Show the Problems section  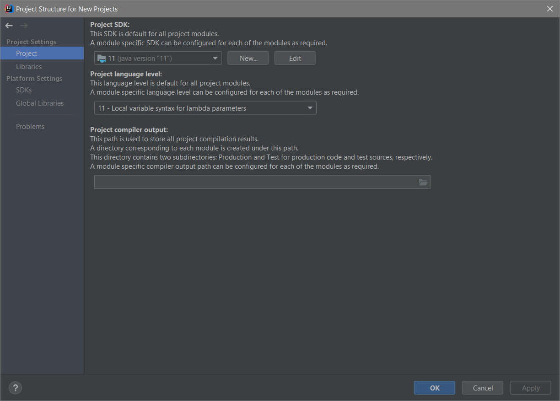[x=30, y=127]
